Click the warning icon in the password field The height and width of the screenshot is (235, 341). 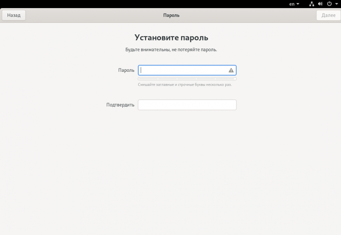coord(231,70)
